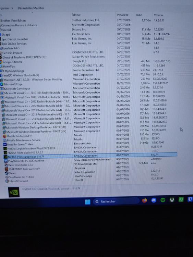Sort by the Installé le column header

(122, 15)
